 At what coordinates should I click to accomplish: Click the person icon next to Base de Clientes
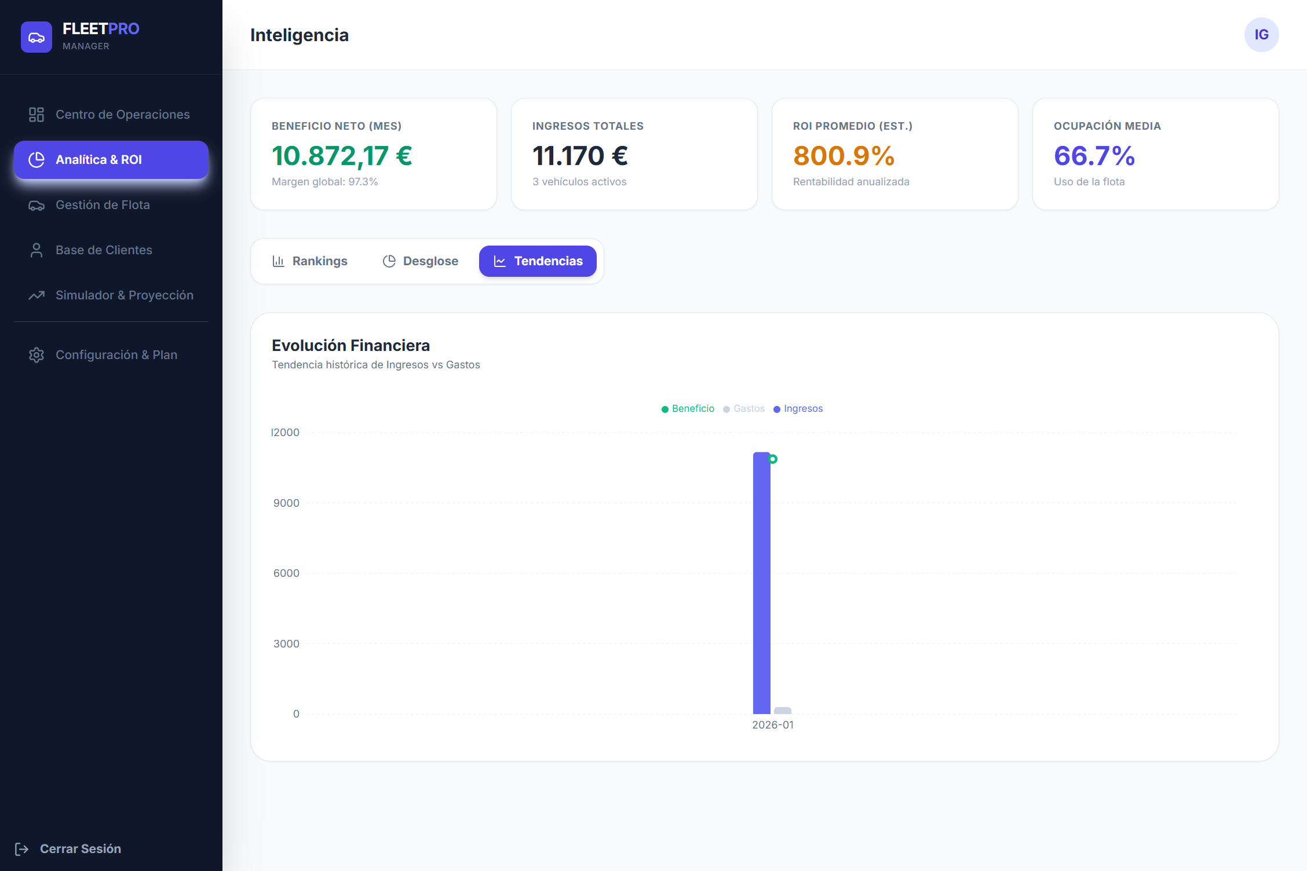tap(36, 250)
